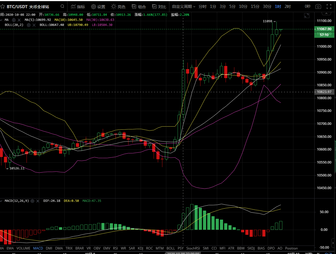Collapse the MA indicator legend chevron
The image size is (336, 254).
tap(1, 20)
